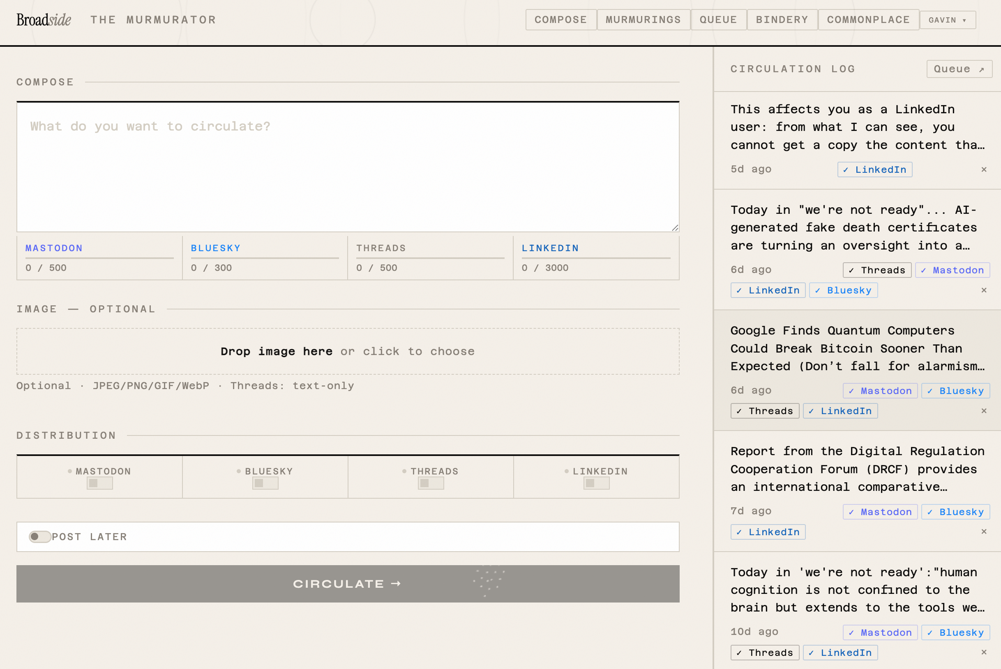Open the Bindery tab

click(x=782, y=20)
